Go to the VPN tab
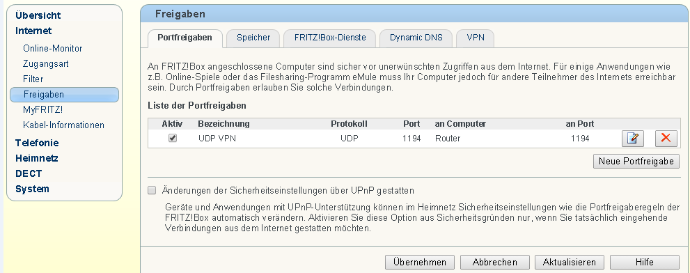The width and height of the screenshot is (690, 273). (476, 38)
